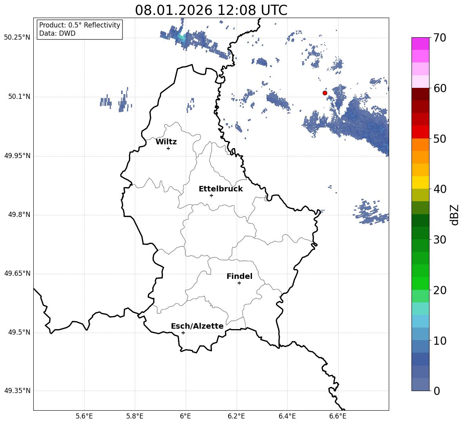This screenshot has height=424, width=464.
Task: Click the latitude label '50.25°N'
Action: point(17,38)
